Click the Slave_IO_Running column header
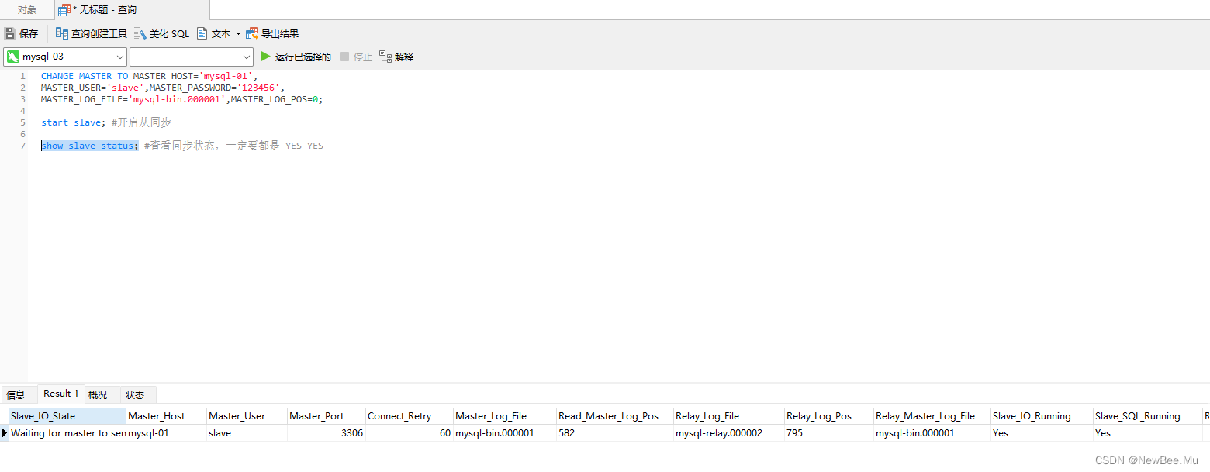This screenshot has width=1210, height=472. pos(1041,416)
